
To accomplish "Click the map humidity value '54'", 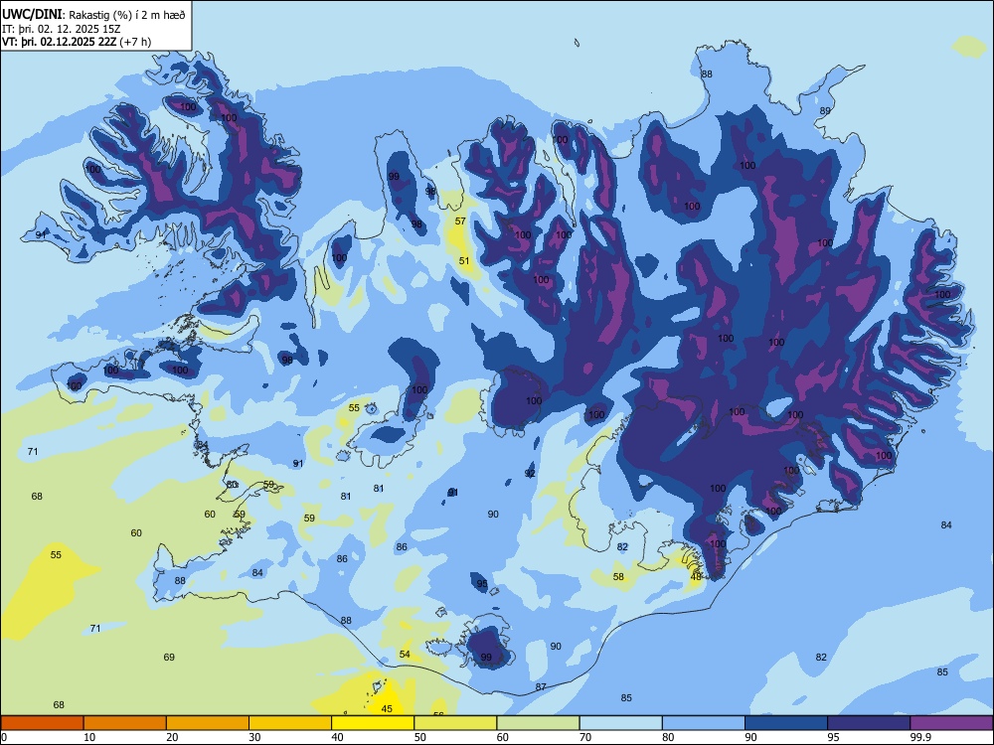I will pyautogui.click(x=405, y=654).
